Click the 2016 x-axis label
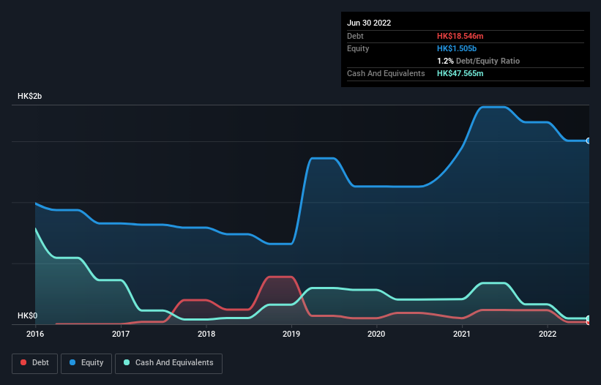This screenshot has height=385, width=601. [35, 334]
